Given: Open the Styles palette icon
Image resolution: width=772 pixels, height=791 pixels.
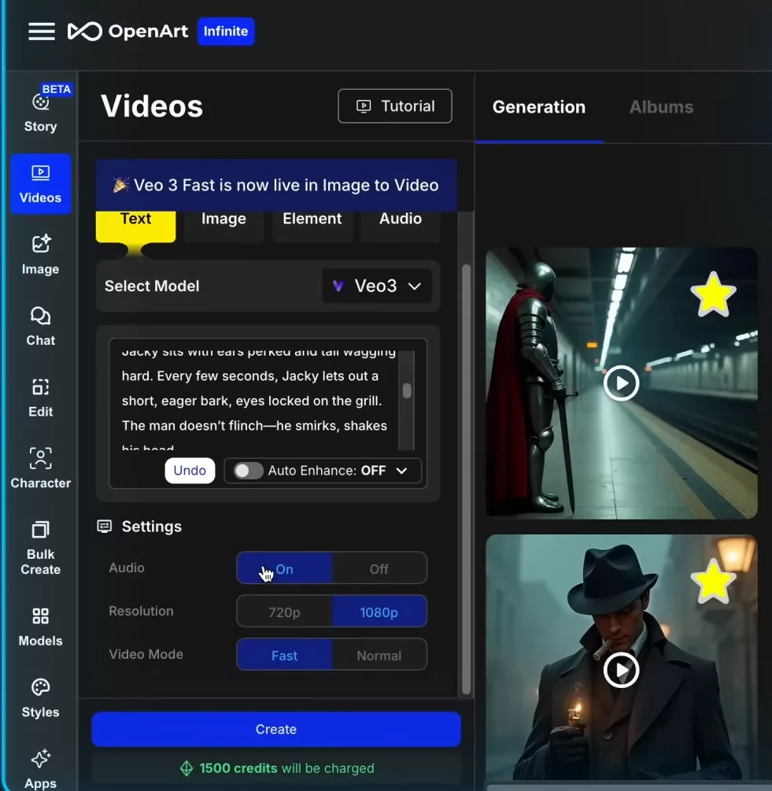Looking at the screenshot, I should (x=40, y=697).
